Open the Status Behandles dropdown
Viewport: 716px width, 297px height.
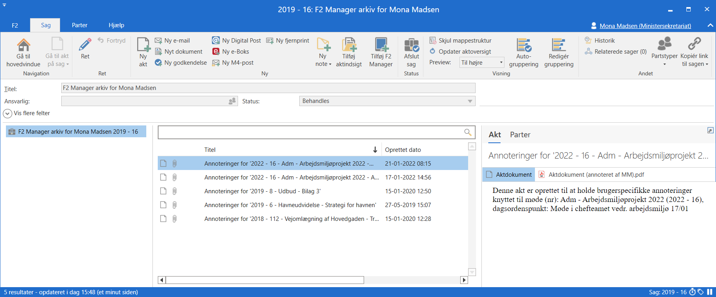tap(387, 101)
